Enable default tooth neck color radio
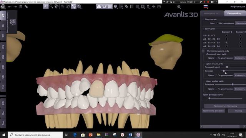The height and width of the screenshot is (138, 246). 216,89
